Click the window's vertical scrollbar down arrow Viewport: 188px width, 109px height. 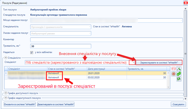(185, 99)
